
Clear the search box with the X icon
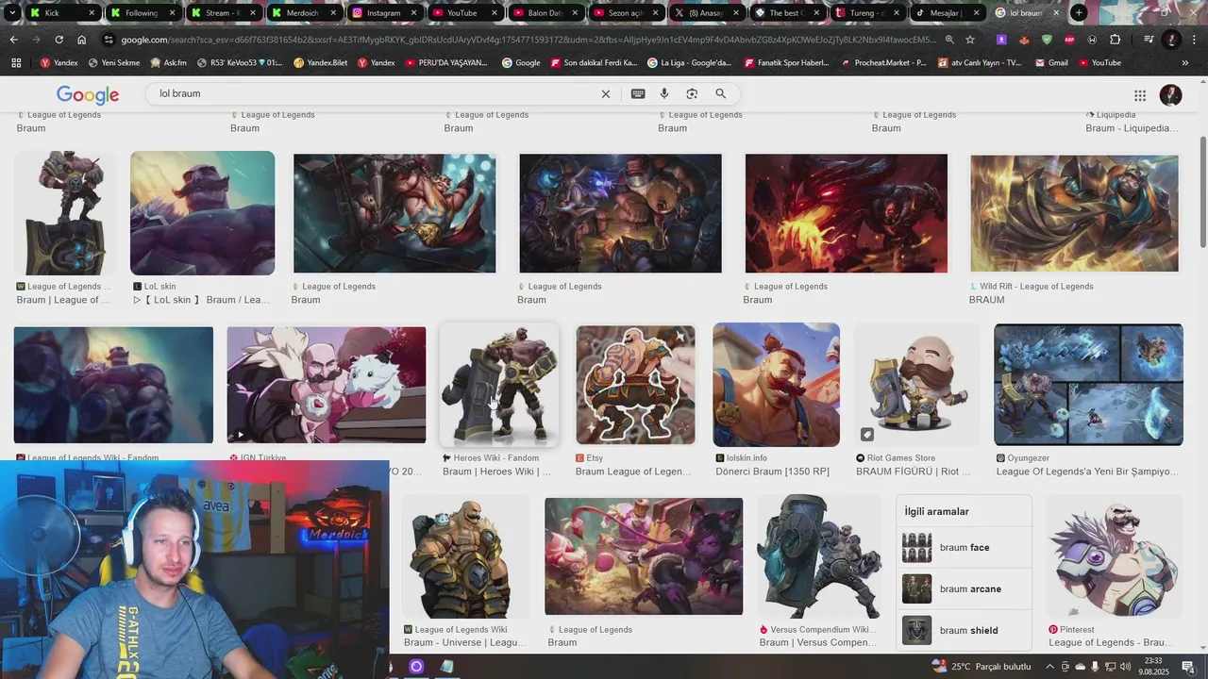click(606, 93)
